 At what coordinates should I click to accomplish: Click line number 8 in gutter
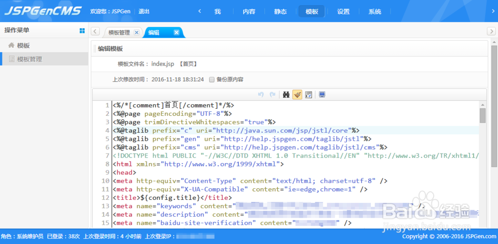pyautogui.click(x=108, y=164)
